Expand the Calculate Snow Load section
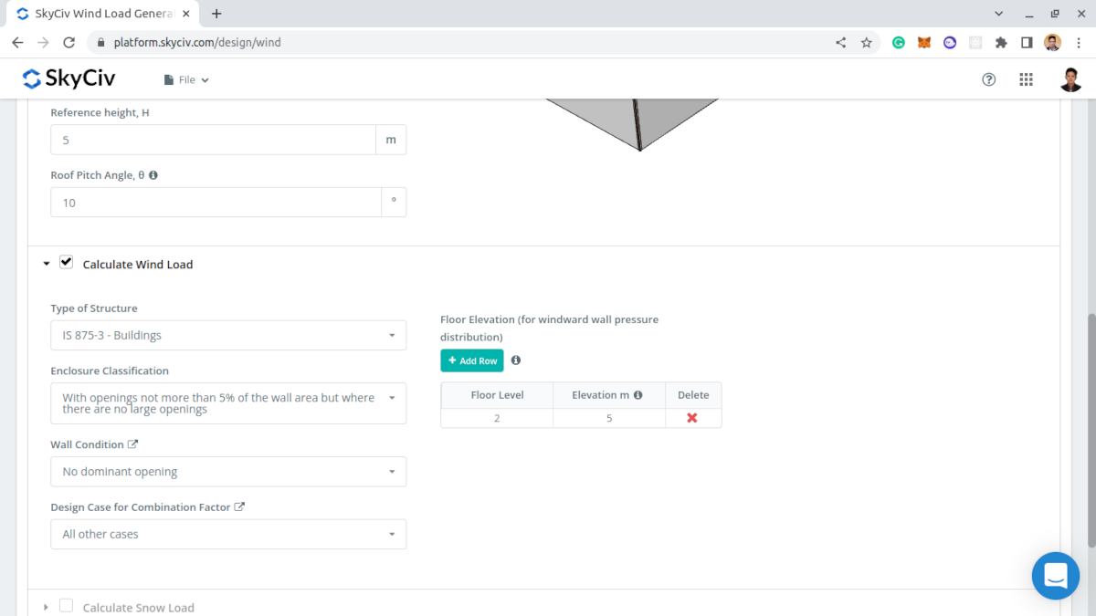This screenshot has height=616, width=1096. tap(47, 607)
